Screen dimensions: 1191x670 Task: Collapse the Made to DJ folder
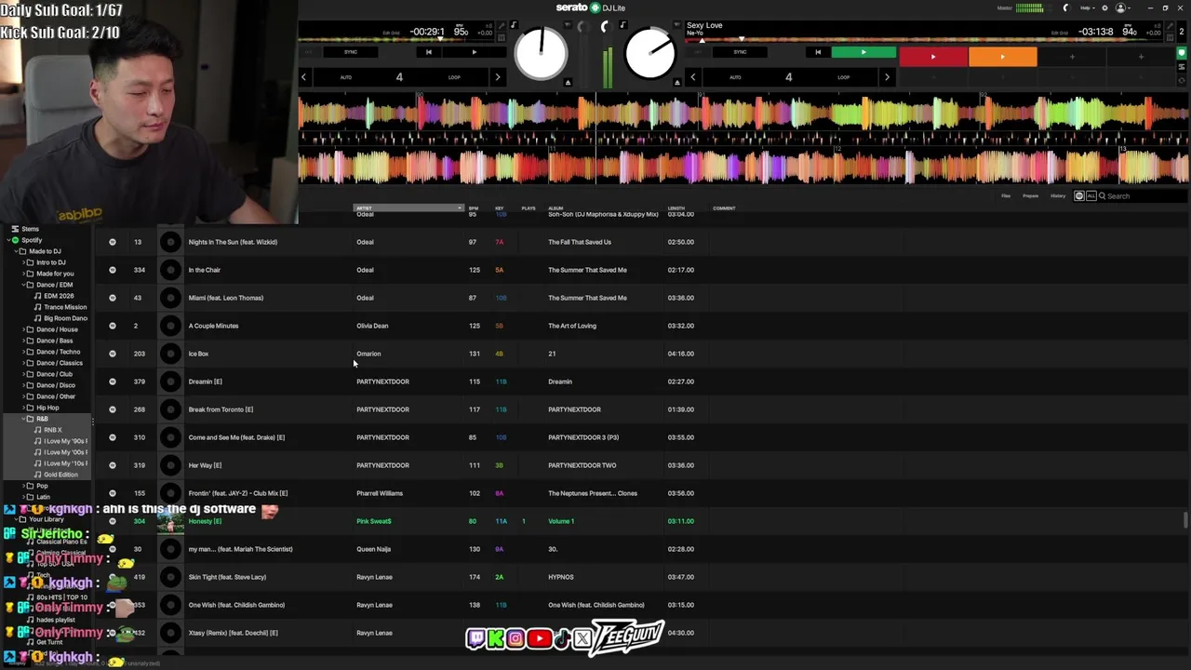[14, 251]
